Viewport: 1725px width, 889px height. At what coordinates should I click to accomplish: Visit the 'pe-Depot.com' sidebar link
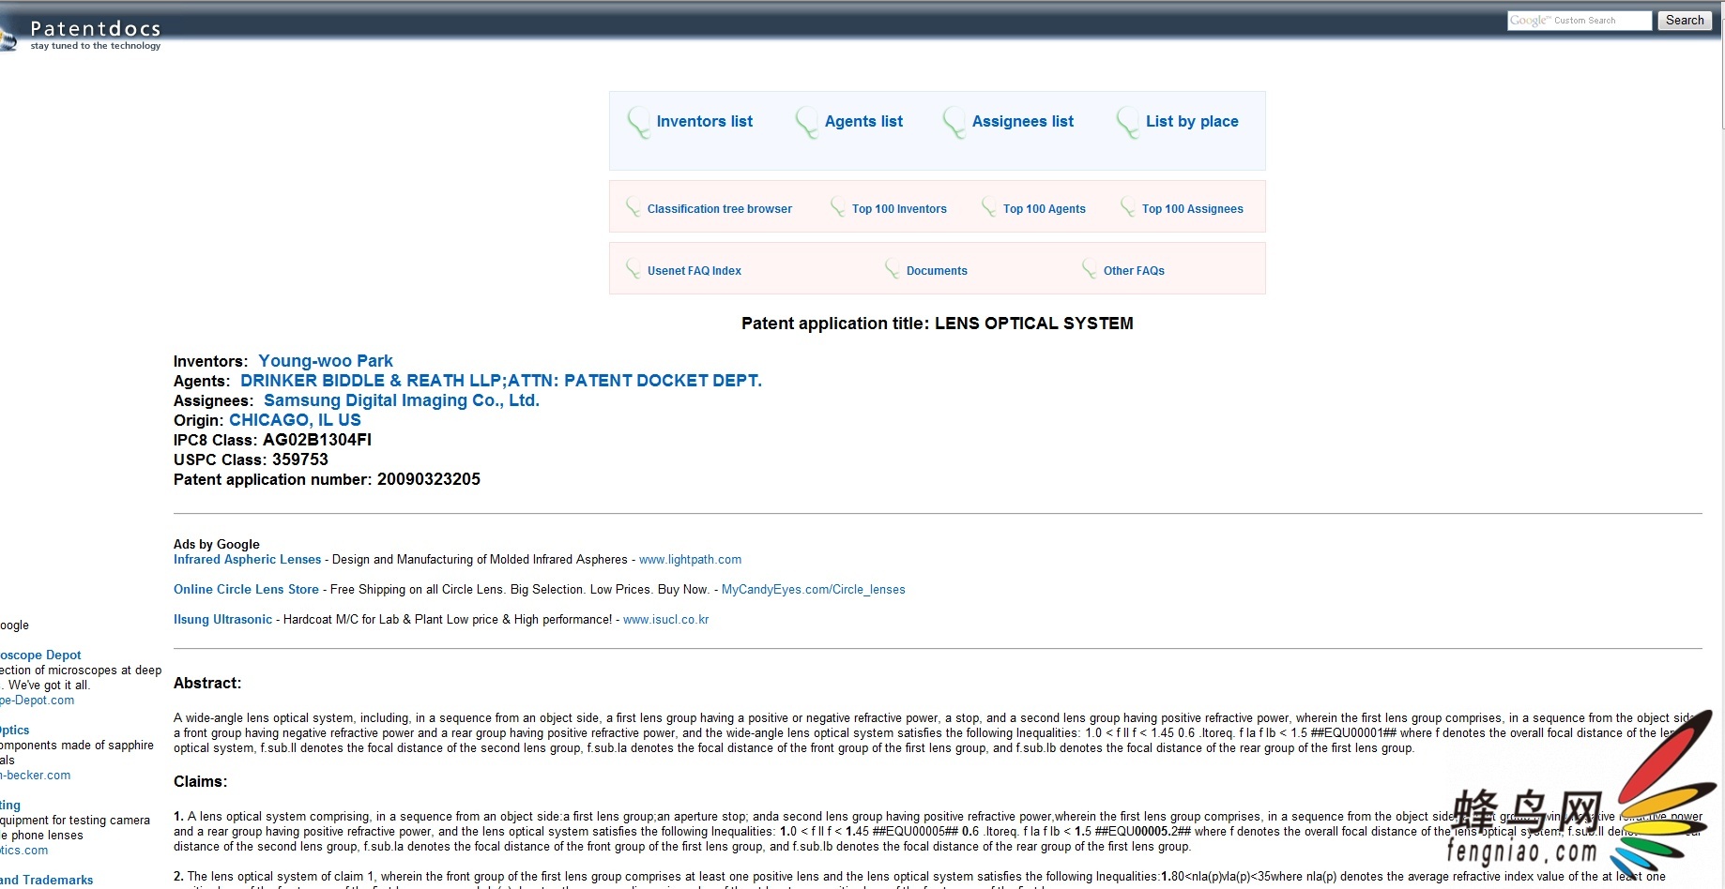click(37, 700)
